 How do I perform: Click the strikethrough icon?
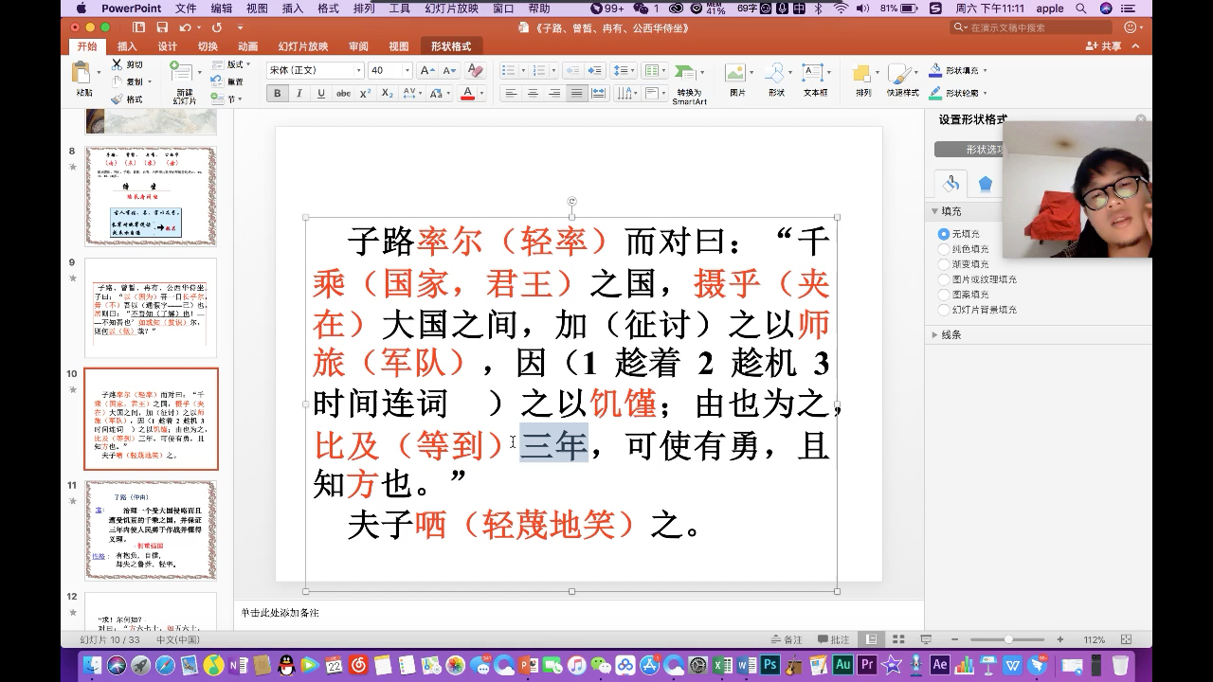[x=344, y=93]
